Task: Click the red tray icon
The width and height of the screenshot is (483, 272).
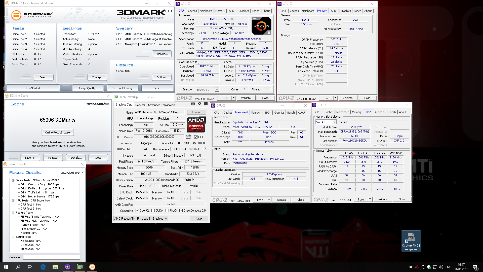Action: [417, 267]
